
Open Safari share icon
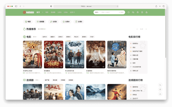(x=156, y=6)
